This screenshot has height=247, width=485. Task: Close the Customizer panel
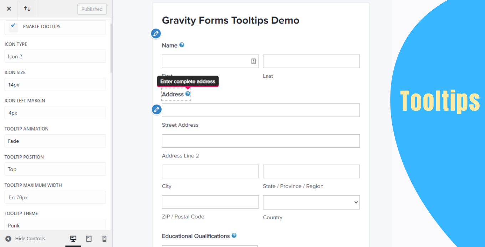coord(9,9)
